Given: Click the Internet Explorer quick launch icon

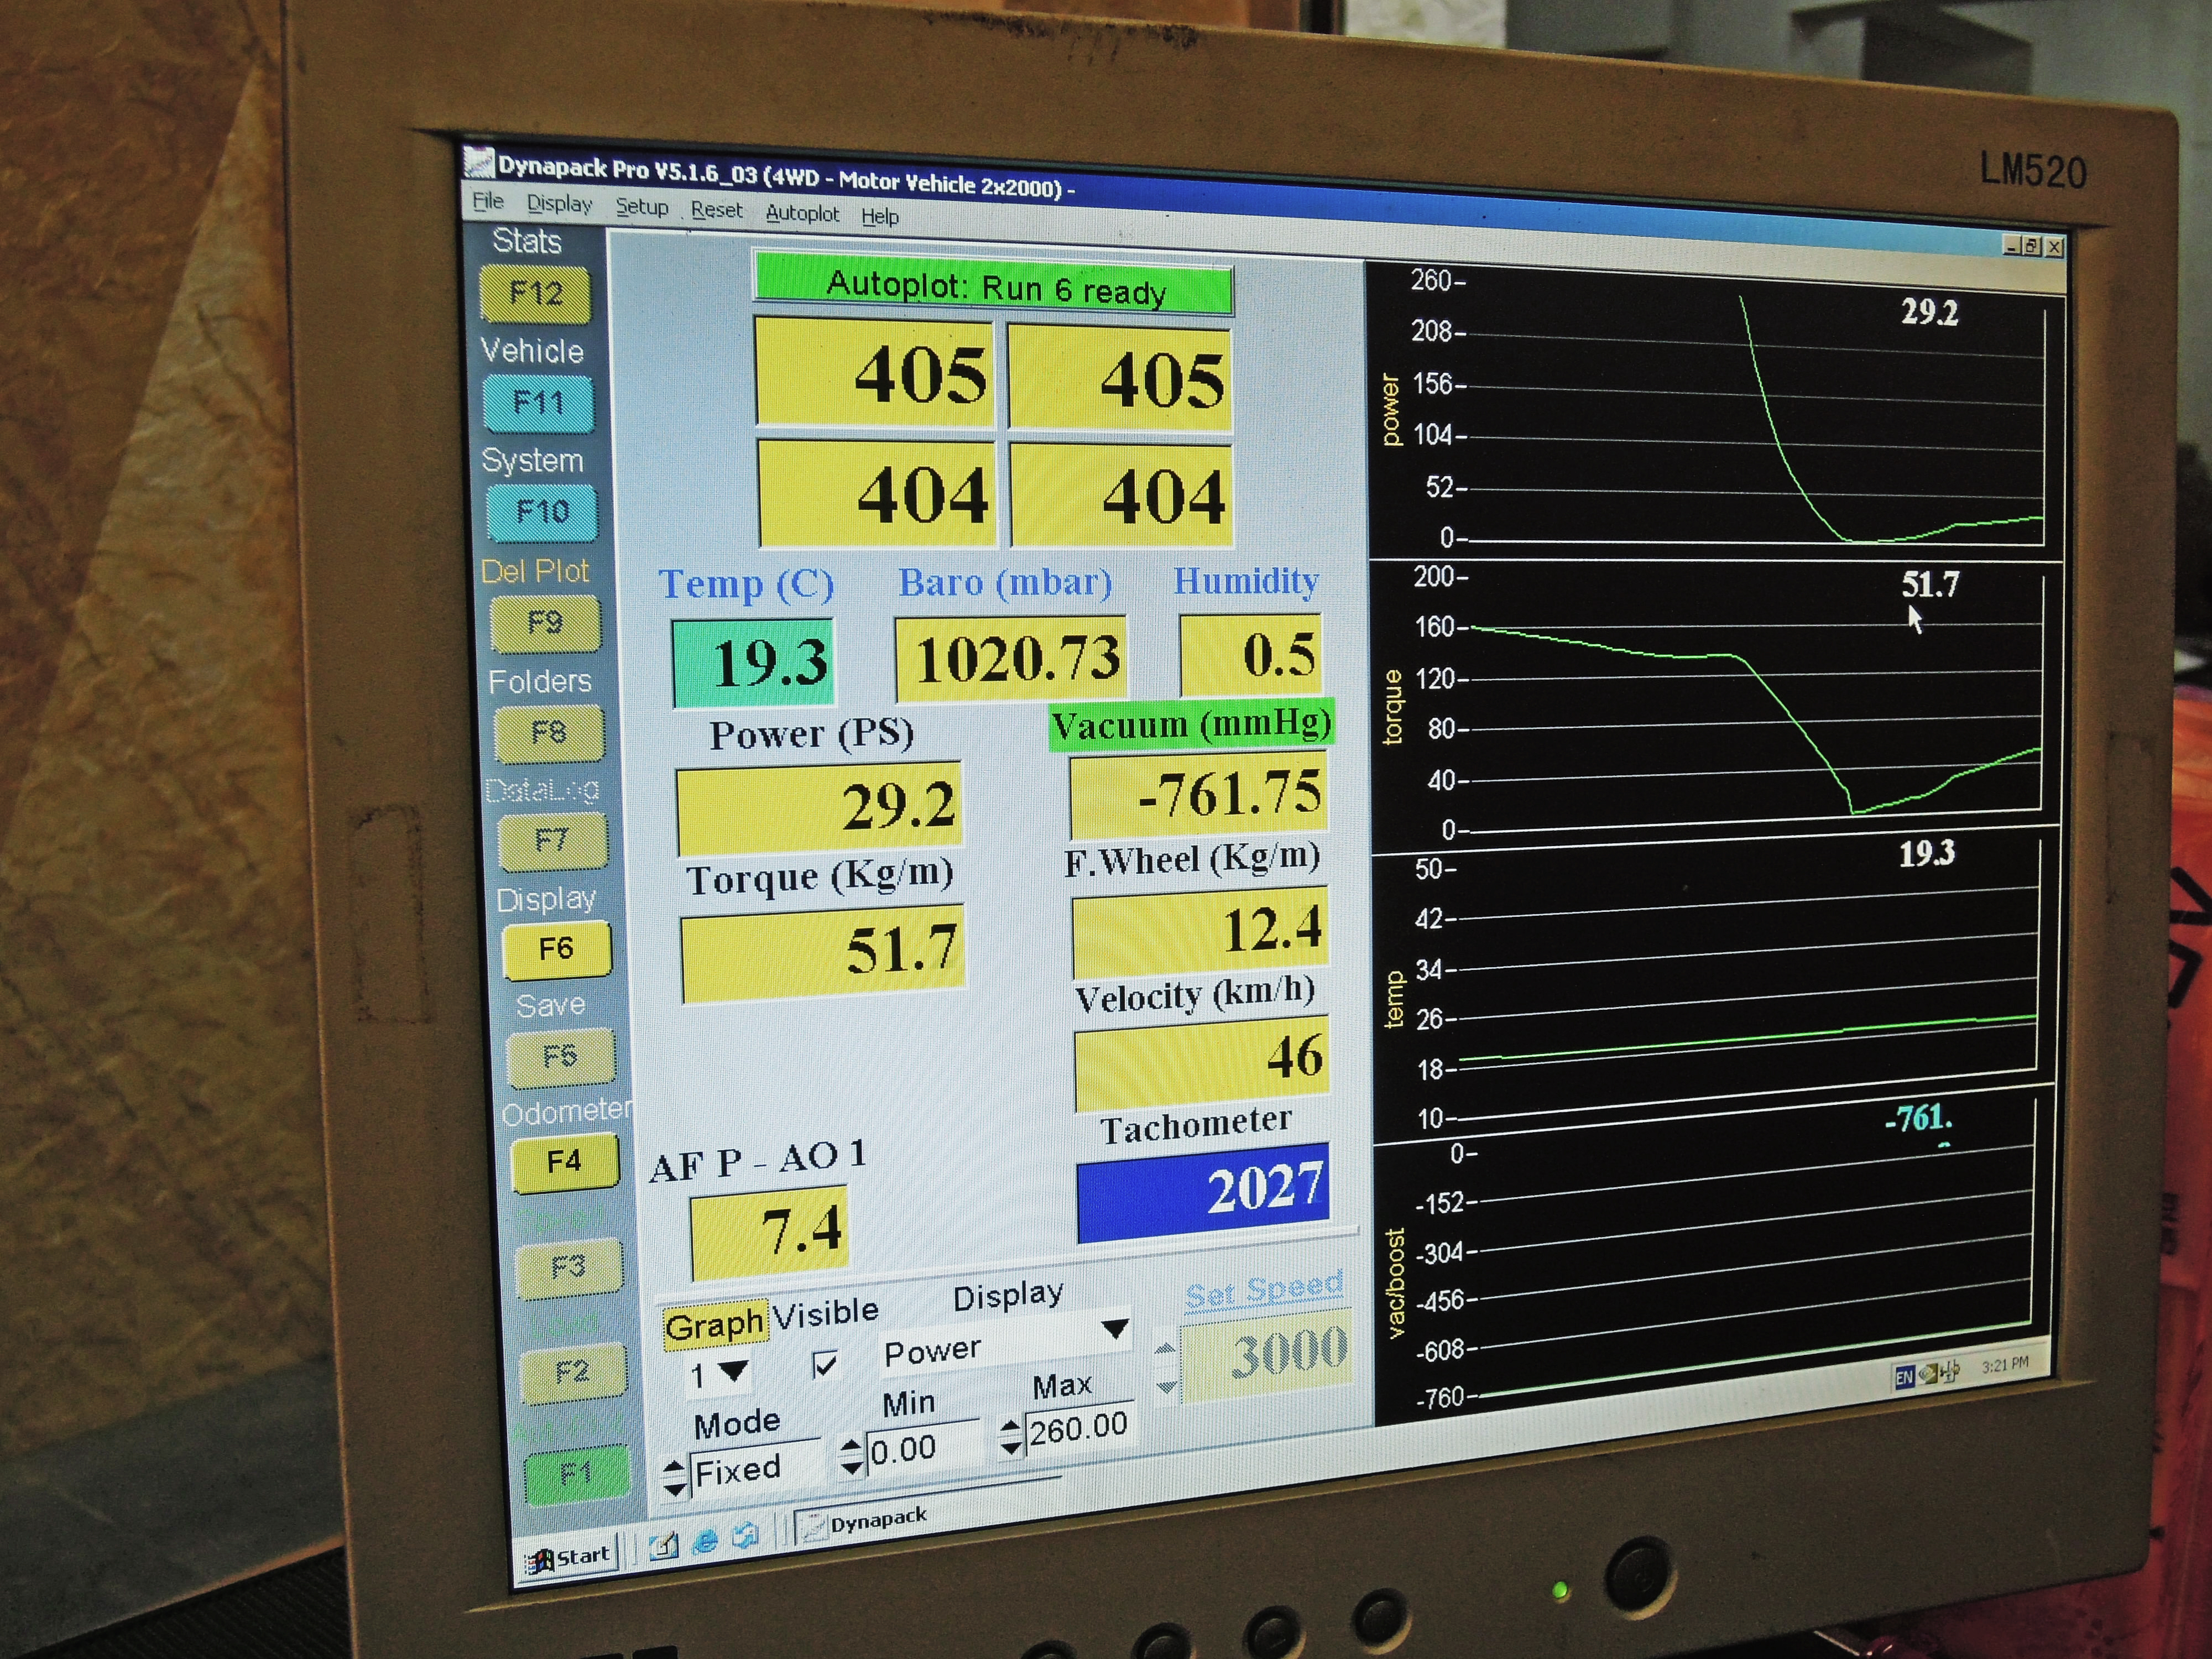Looking at the screenshot, I should (705, 1541).
